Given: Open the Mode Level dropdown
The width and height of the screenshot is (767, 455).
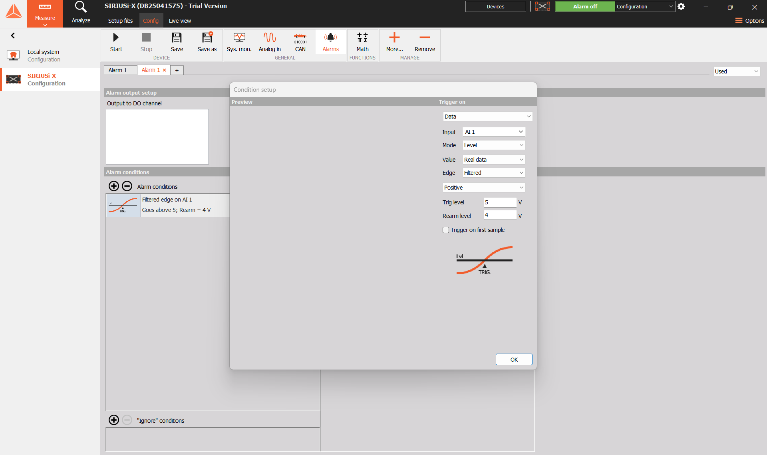Looking at the screenshot, I should 494,145.
